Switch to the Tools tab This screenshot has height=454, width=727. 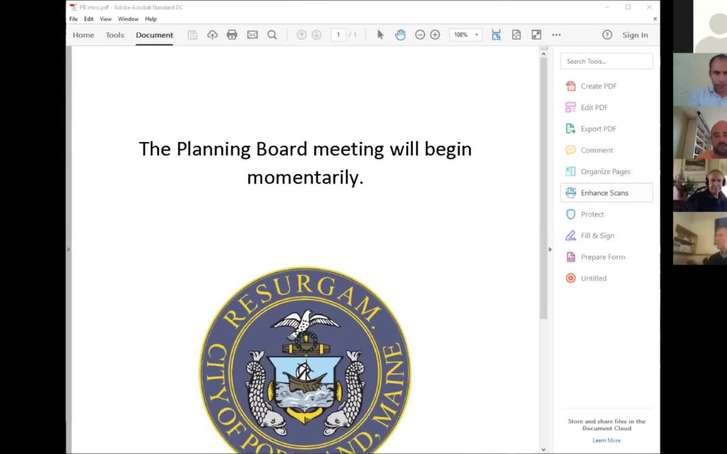[x=115, y=35]
